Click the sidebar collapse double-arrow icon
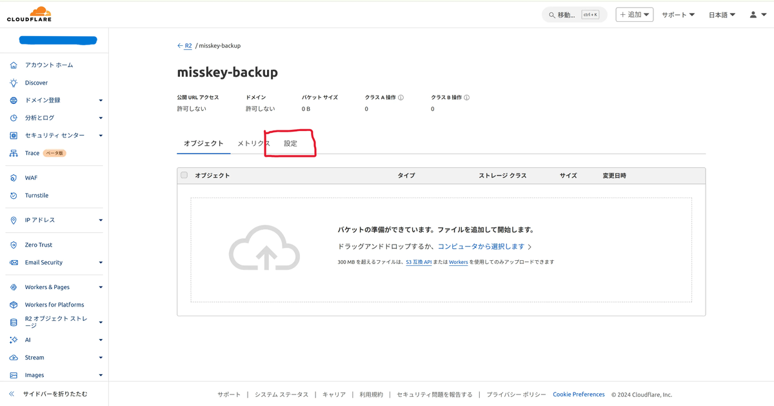This screenshot has width=774, height=406. pos(12,394)
